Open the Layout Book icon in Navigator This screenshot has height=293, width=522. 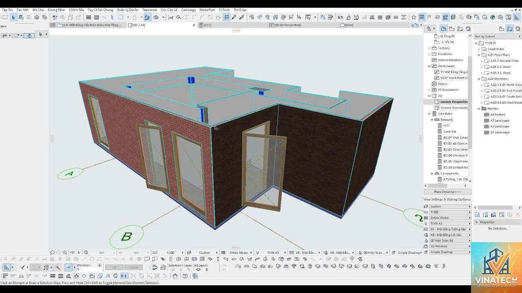point(460,28)
